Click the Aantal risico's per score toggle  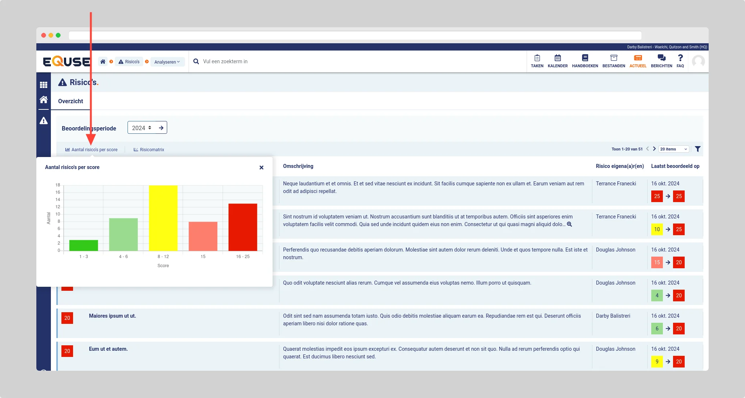click(92, 150)
